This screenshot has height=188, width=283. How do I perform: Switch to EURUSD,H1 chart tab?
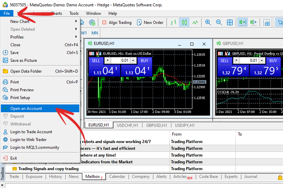(x=99, y=125)
